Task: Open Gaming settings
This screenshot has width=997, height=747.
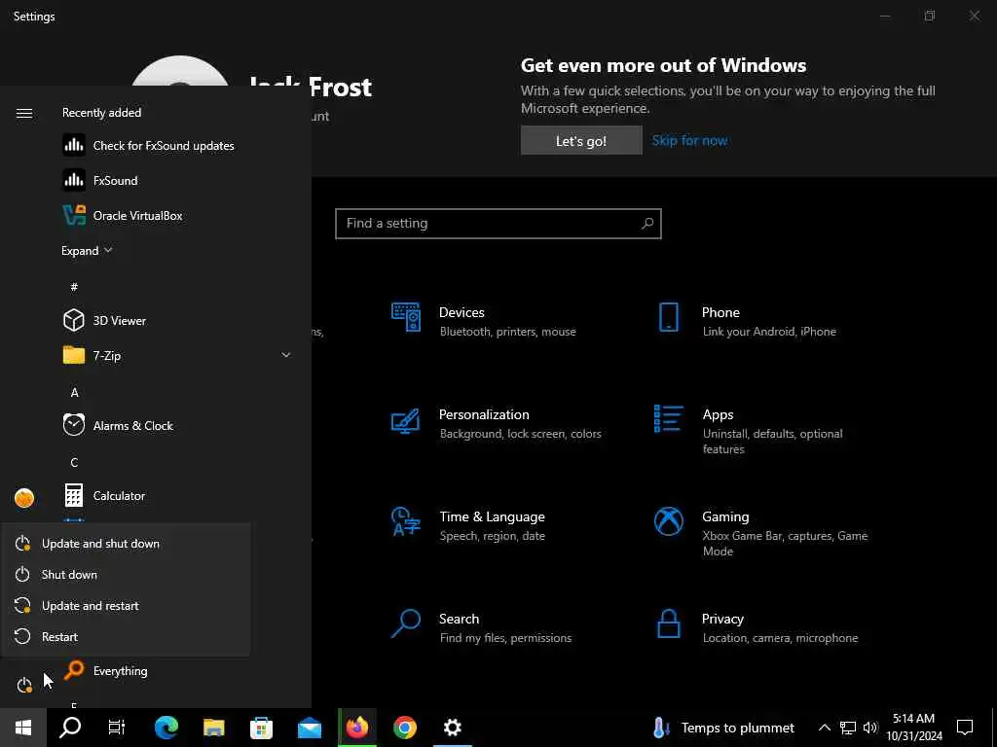Action: (x=761, y=533)
